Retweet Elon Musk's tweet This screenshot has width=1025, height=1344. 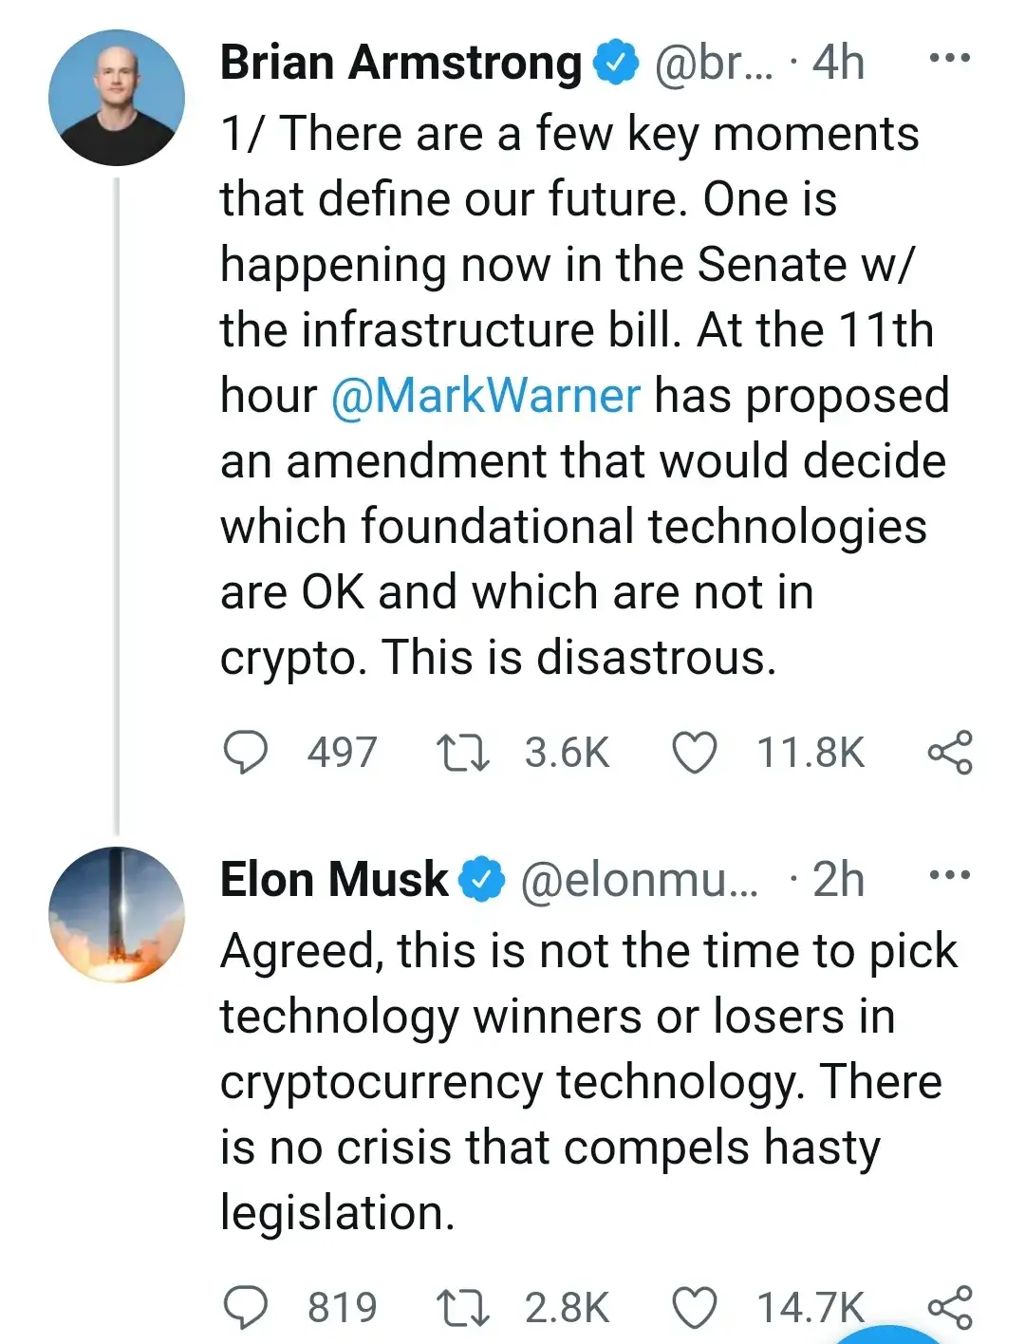click(x=462, y=1308)
